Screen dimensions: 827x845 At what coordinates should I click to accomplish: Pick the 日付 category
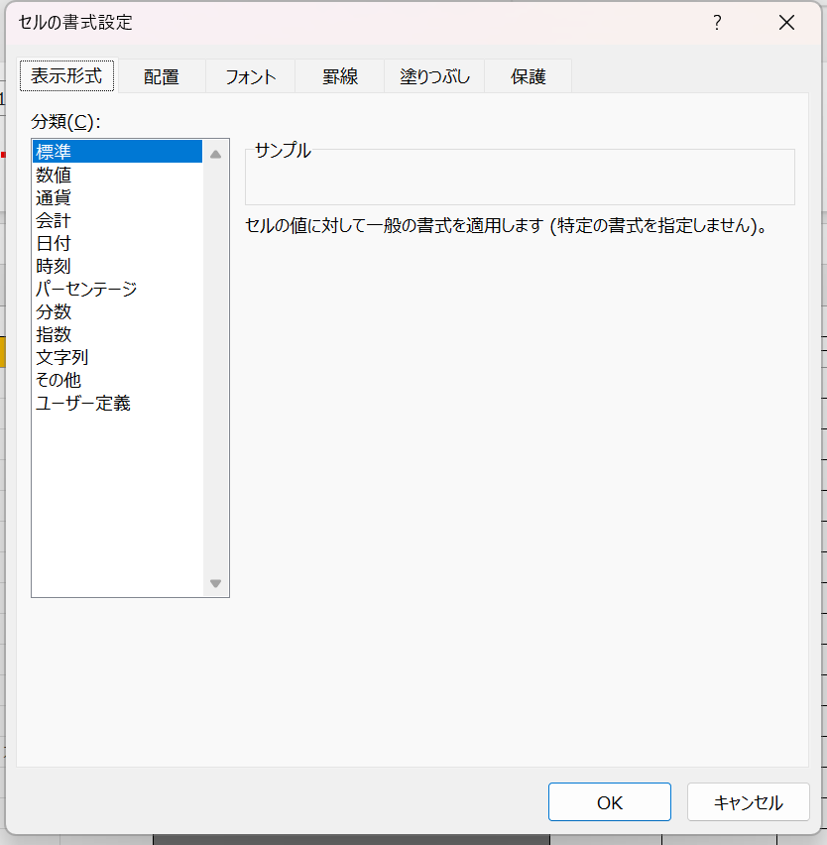click(x=54, y=243)
